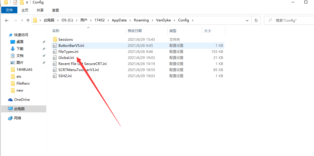Screen dimensions: 314x156
Task: Click 此电脑 in the address bar
Action: tap(49, 20)
